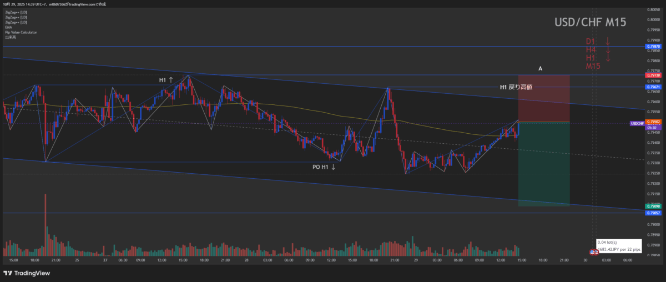Image resolution: width=666 pixels, height=282 pixels.
Task: Click the blue 0.79057 price label
Action: 653,213
